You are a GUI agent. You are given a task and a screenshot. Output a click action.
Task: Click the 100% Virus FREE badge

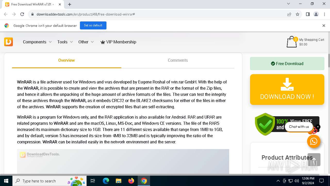coord(287,124)
